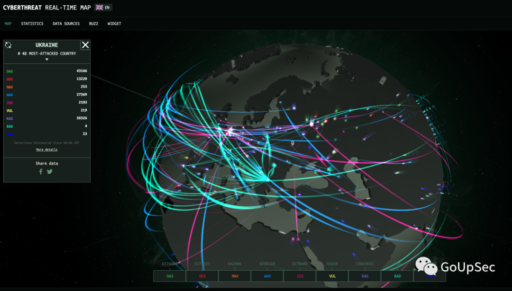Share Ukraine data on Twitter
The image size is (512, 291).
[x=50, y=172]
